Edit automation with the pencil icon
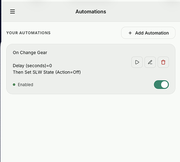The image size is (180, 162). 150,62
